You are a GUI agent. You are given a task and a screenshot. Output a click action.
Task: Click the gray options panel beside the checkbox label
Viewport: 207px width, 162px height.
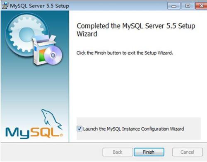[x=193, y=129]
